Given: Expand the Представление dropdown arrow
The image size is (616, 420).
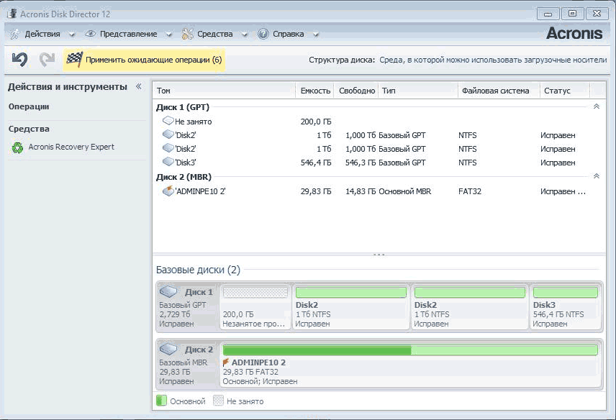Looking at the screenshot, I should (x=168, y=35).
